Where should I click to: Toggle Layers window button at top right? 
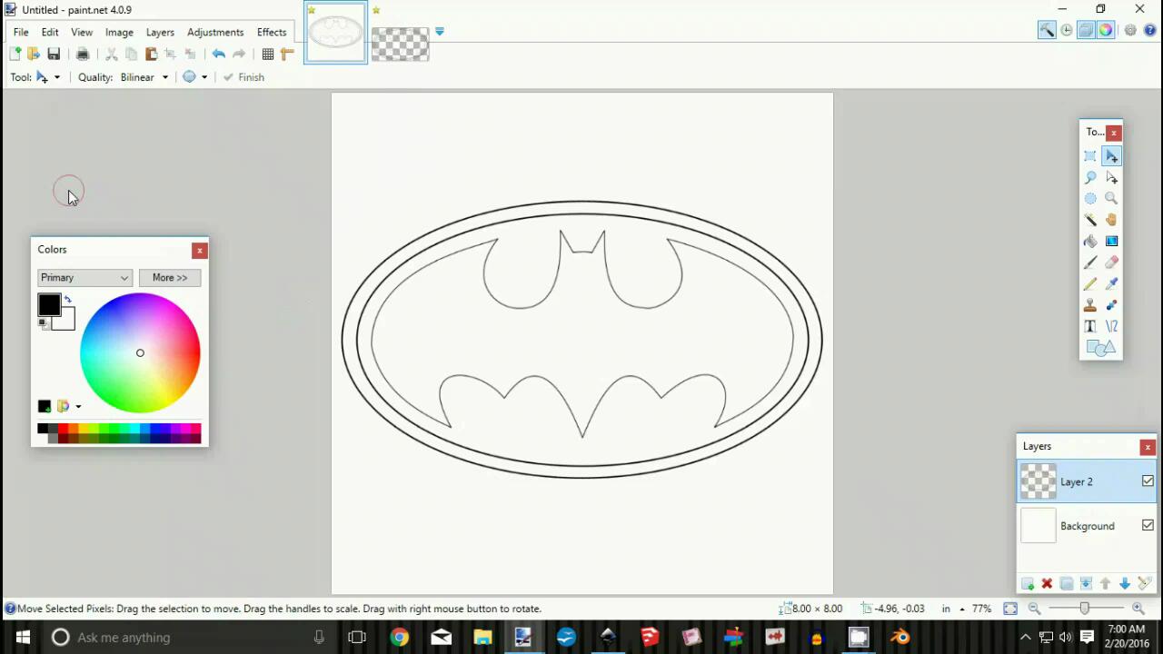(1086, 30)
